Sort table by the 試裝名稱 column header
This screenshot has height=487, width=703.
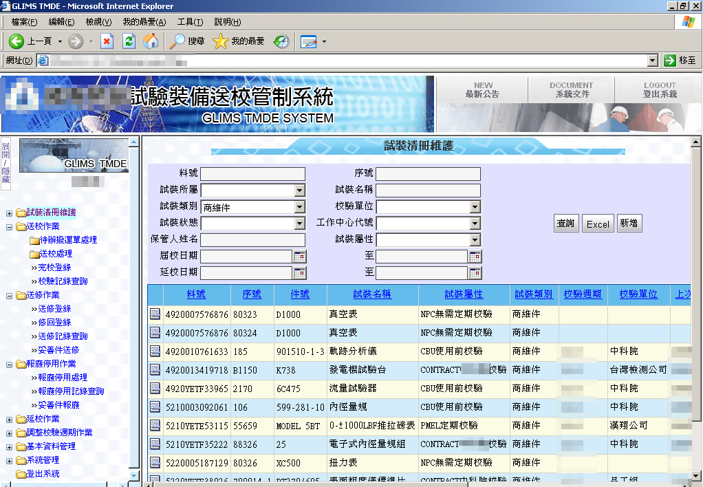click(372, 294)
